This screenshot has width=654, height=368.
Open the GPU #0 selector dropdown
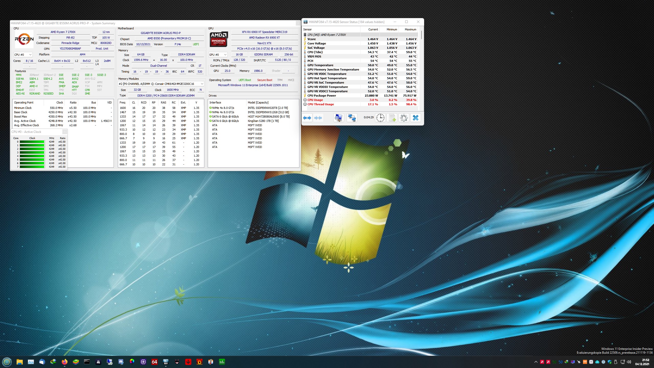225,54
